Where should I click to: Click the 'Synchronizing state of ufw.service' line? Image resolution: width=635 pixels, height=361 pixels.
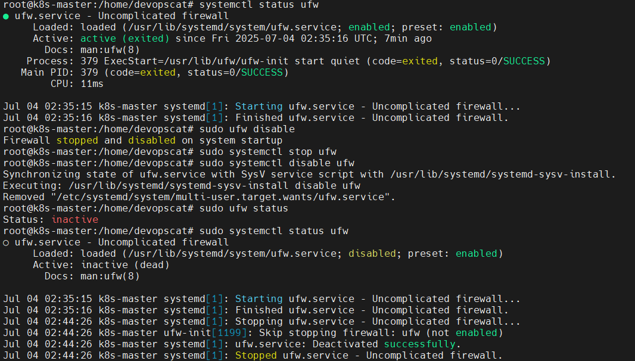[309, 175]
